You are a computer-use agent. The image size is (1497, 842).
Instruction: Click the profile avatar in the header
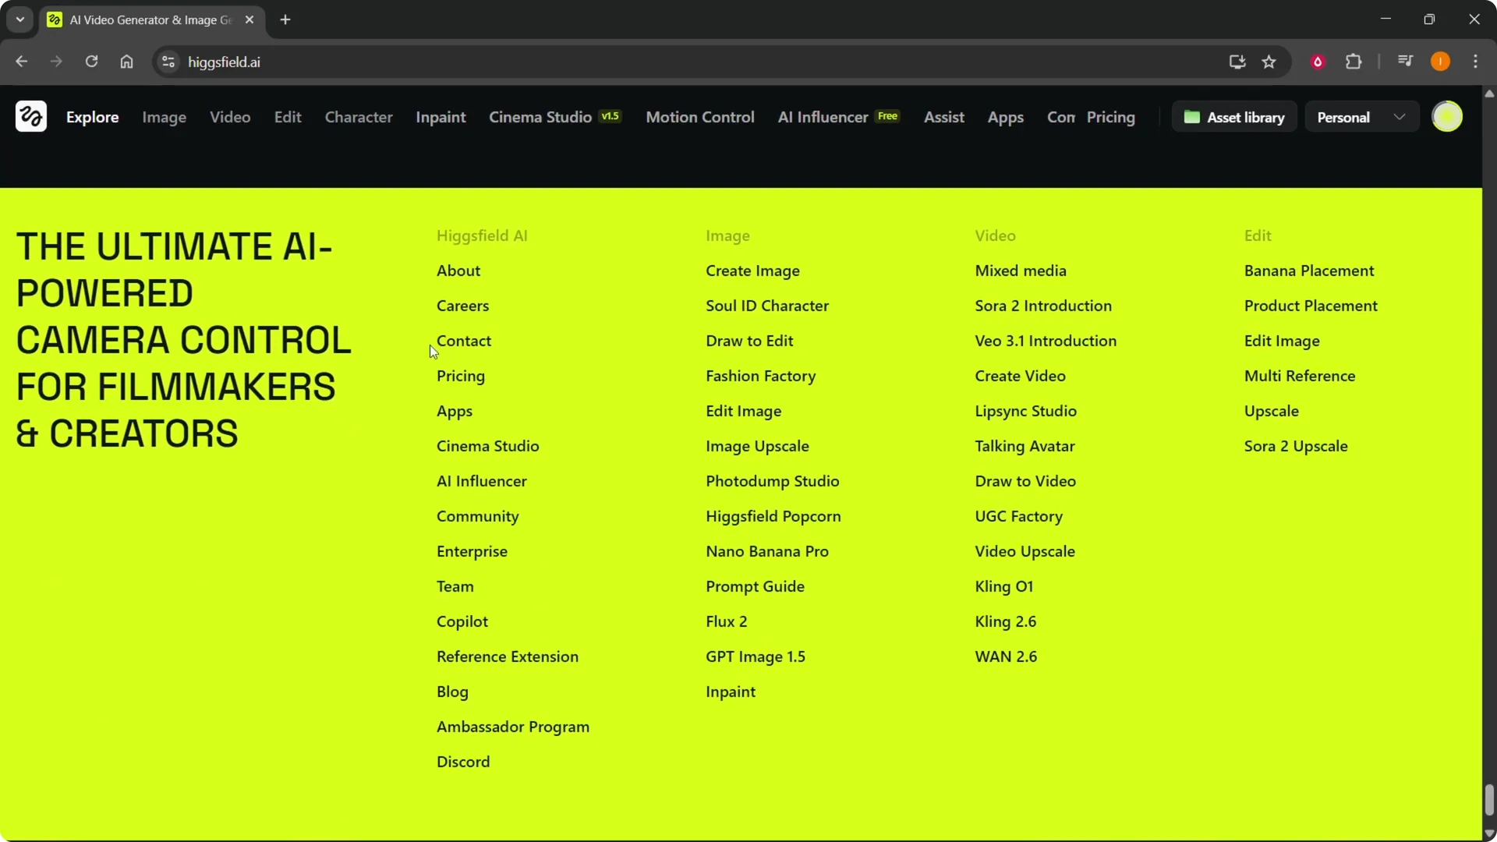point(1449,116)
